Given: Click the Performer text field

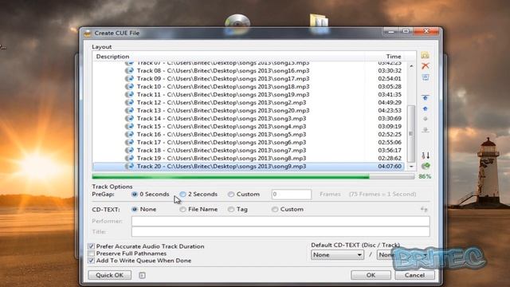Looking at the screenshot, I should (280, 222).
